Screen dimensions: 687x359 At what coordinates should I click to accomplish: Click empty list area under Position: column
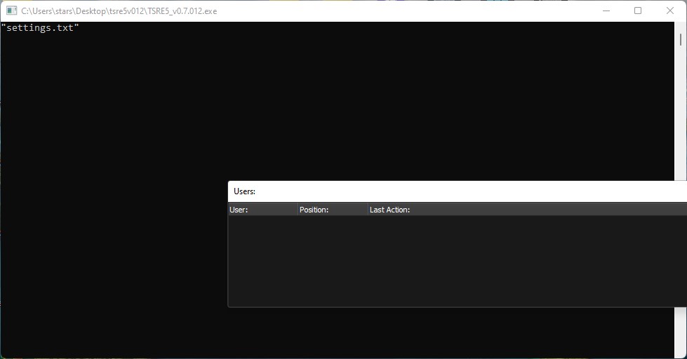click(x=332, y=259)
